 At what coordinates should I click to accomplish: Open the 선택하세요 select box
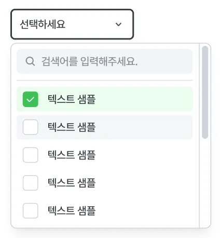point(72,24)
